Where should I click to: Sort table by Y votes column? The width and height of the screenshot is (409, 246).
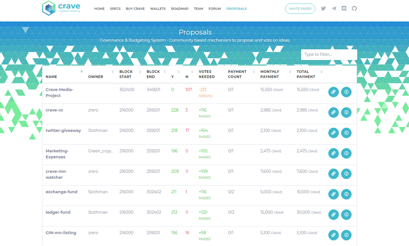[175, 74]
